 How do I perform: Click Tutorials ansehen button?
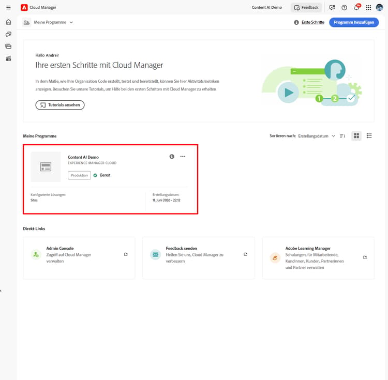[60, 105]
